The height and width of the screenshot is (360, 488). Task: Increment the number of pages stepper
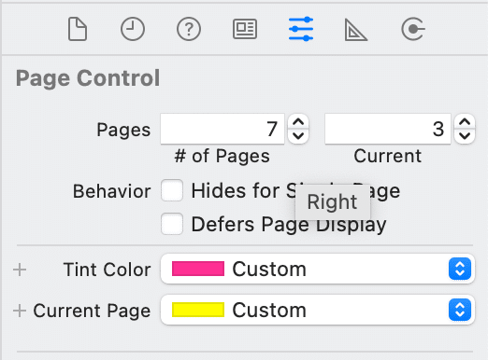click(298, 122)
